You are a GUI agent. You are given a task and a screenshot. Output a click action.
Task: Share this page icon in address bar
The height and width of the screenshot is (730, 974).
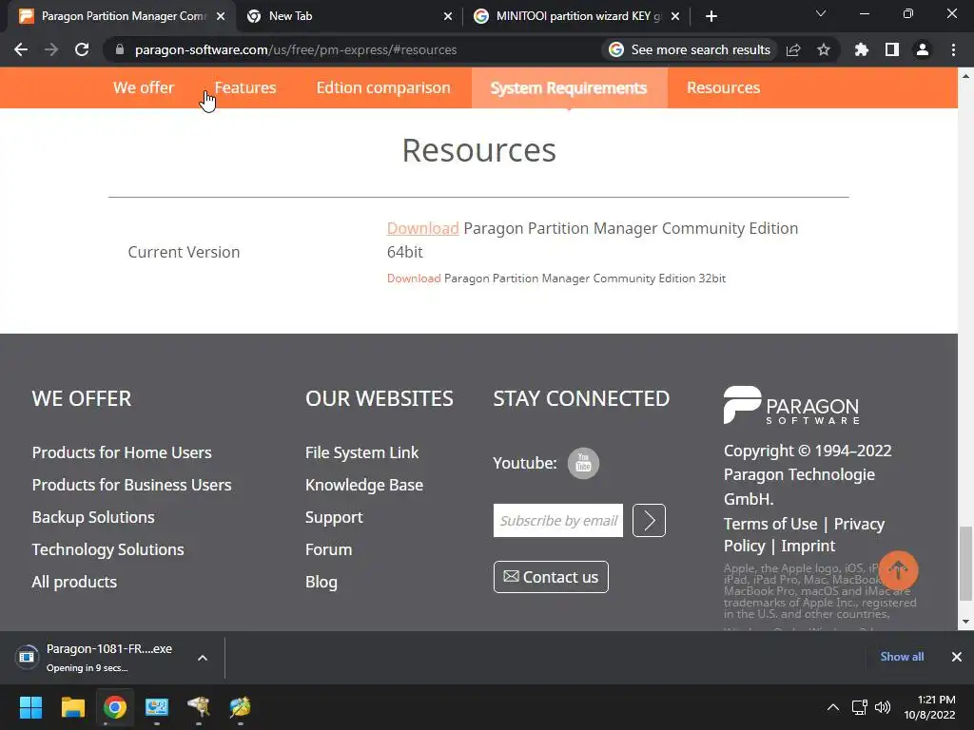(793, 49)
